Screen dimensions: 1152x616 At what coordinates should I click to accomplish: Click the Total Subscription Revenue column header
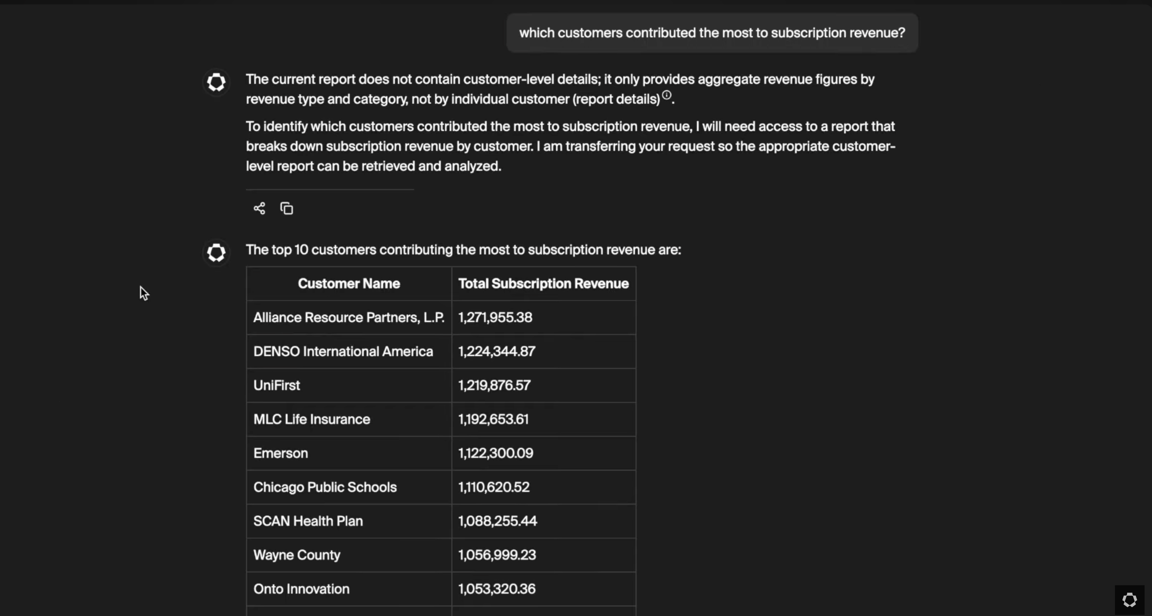pos(543,284)
